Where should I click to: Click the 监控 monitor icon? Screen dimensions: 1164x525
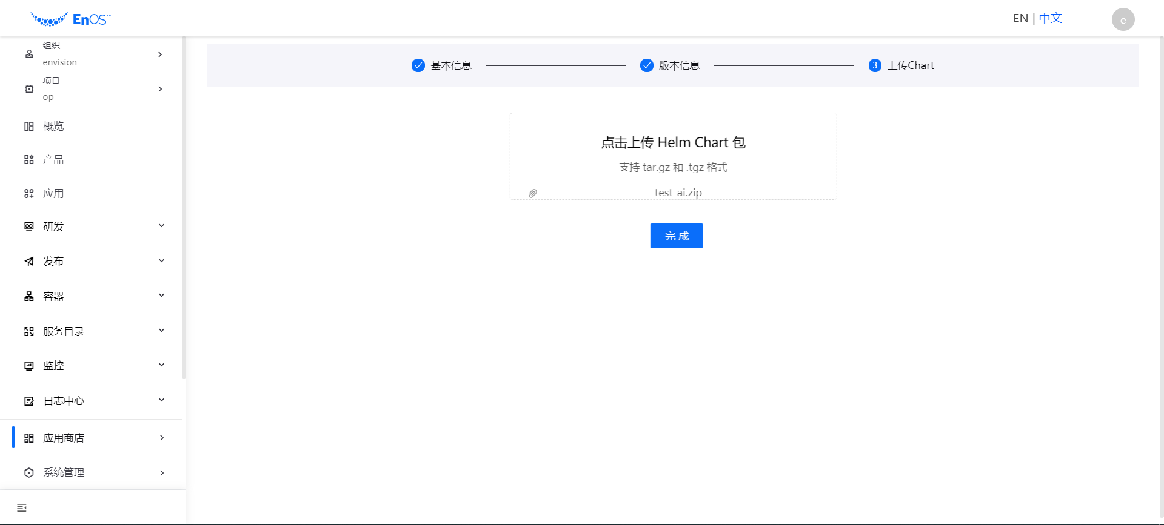click(x=29, y=366)
